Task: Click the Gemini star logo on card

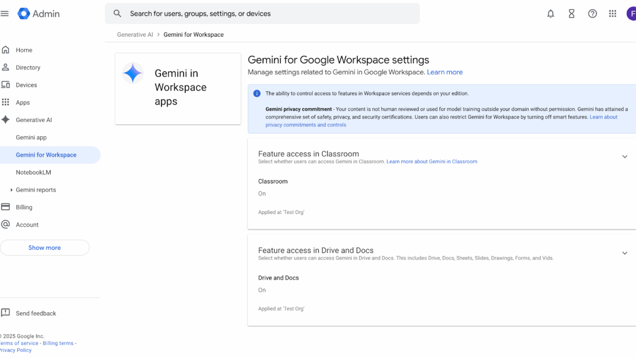Action: click(x=133, y=73)
